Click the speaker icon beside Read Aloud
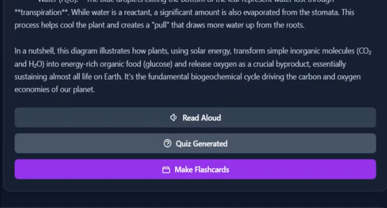387x208 pixels. (174, 117)
